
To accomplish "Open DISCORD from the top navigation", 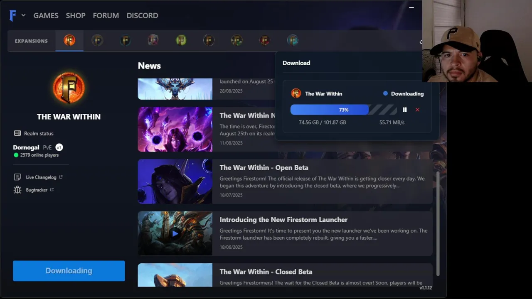I will (142, 15).
